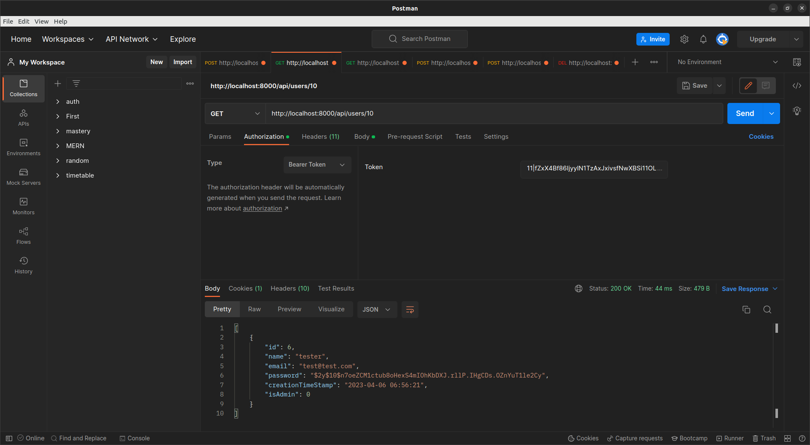The width and height of the screenshot is (810, 445).
Task: Open the View menu
Action: click(41, 21)
